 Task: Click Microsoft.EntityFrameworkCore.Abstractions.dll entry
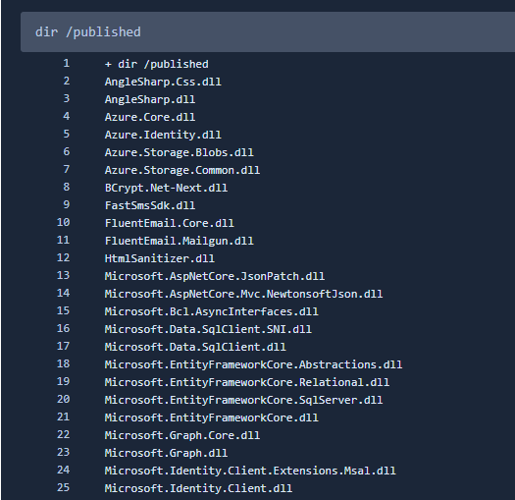click(253, 364)
